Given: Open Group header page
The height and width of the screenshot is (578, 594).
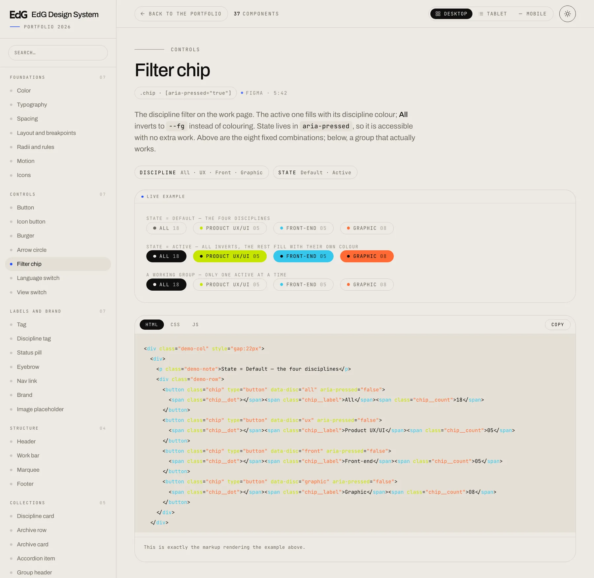Looking at the screenshot, I should coord(58,573).
